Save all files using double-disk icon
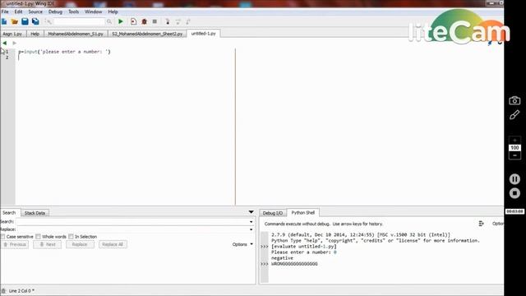 click(35, 21)
